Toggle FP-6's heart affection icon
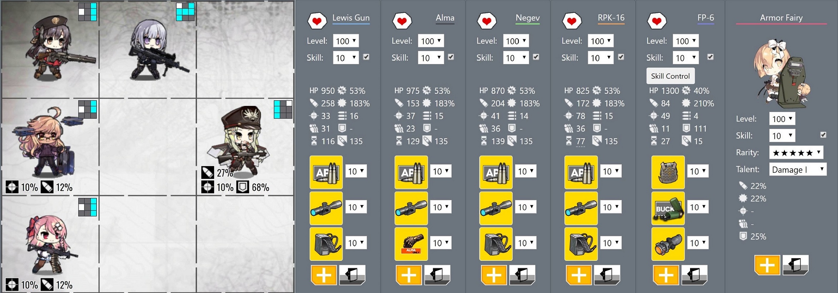The height and width of the screenshot is (293, 838). 657,21
